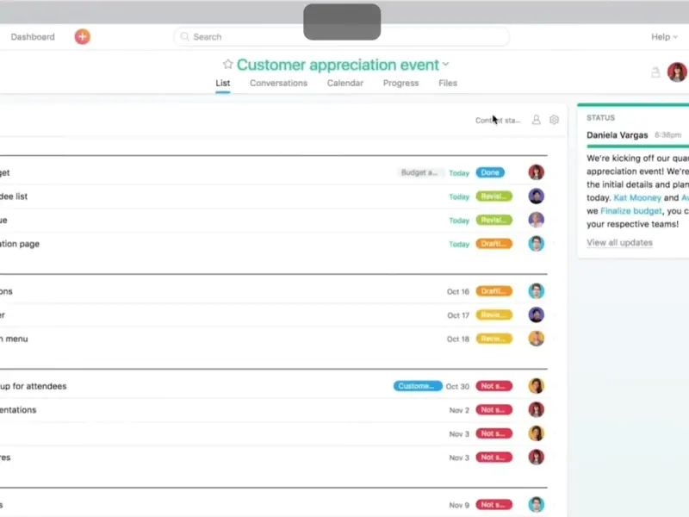The width and height of the screenshot is (689, 517).
Task: Expand the Help dropdown menu
Action: [664, 37]
